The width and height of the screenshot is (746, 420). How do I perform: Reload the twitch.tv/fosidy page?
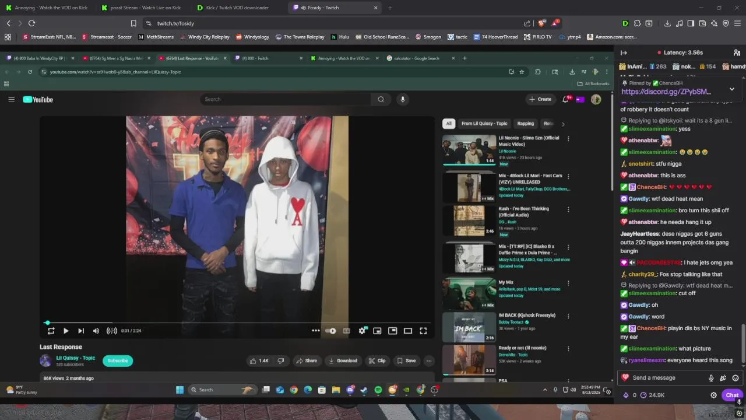[x=31, y=23]
